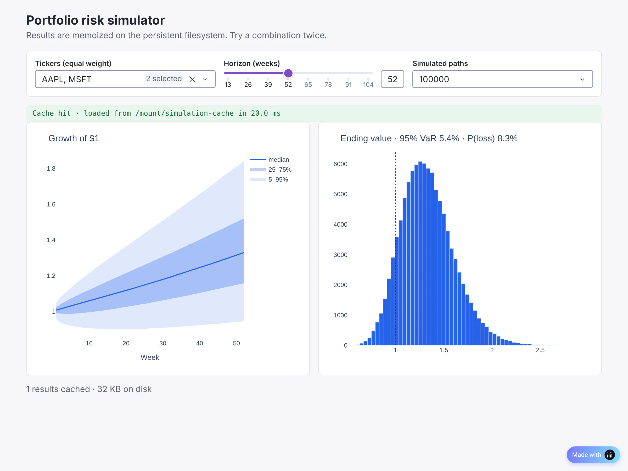628x471 pixels.
Task: Set horizon to the 65 weeks tick
Action: coord(308,84)
